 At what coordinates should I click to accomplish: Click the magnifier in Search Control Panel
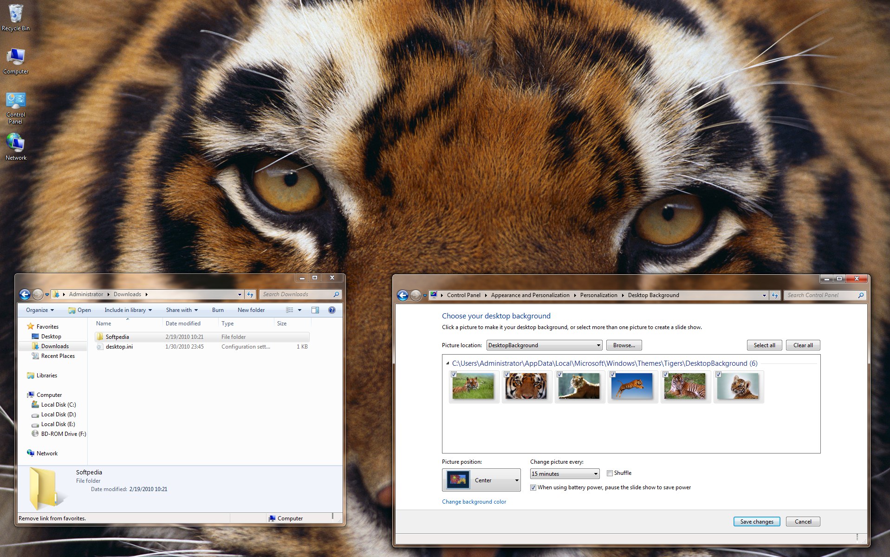pos(861,295)
